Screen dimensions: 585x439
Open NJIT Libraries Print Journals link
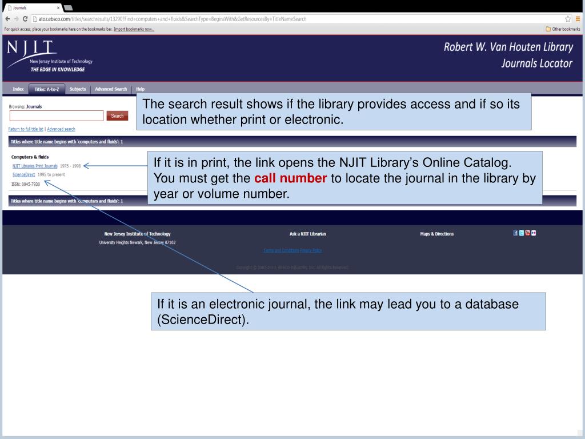[35, 166]
